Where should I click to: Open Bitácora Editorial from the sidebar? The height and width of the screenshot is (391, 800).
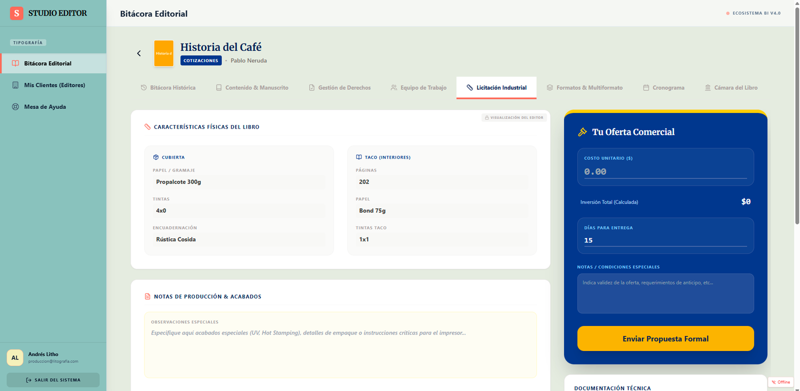point(48,63)
